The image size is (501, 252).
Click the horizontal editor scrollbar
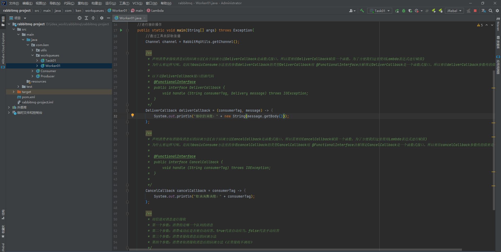tap(295, 250)
